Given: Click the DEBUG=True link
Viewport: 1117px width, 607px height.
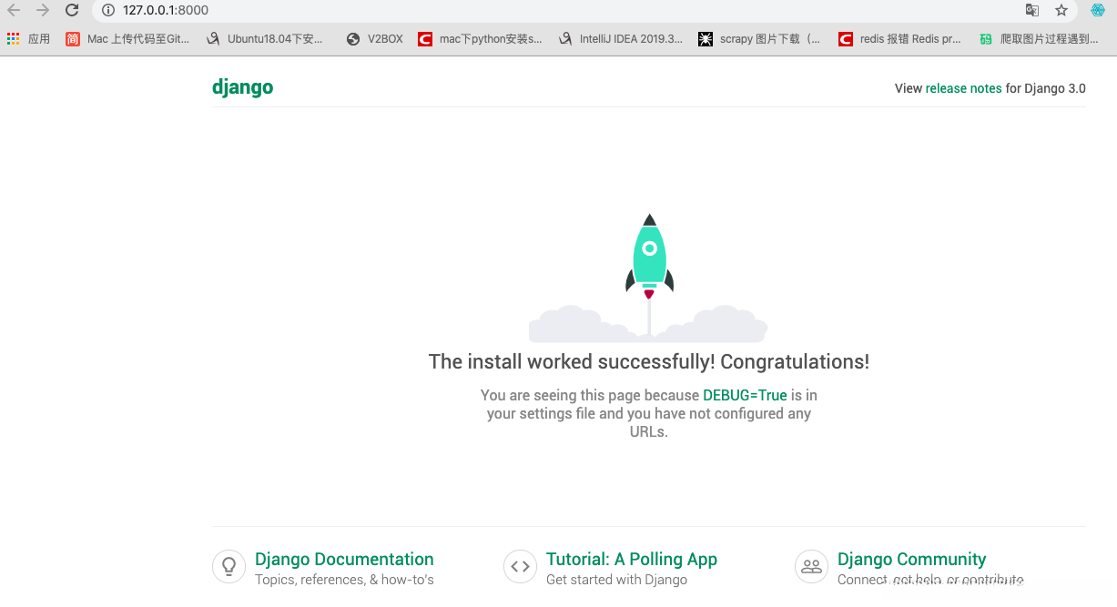Looking at the screenshot, I should (745, 395).
